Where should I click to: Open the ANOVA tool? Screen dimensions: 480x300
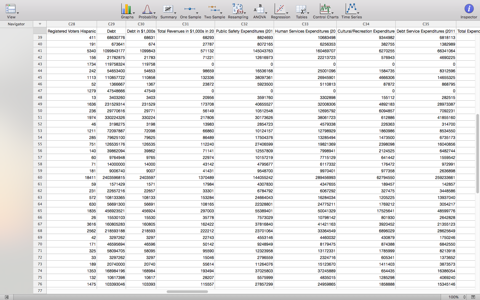pyautogui.click(x=259, y=9)
